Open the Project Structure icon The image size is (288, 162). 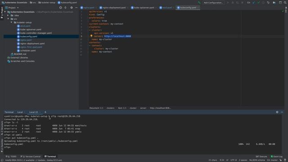[x=274, y=3]
